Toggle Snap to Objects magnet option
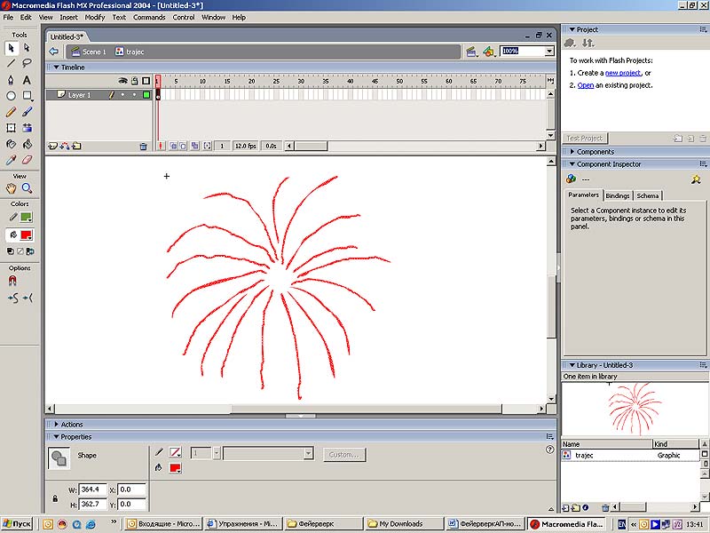 tap(12, 281)
